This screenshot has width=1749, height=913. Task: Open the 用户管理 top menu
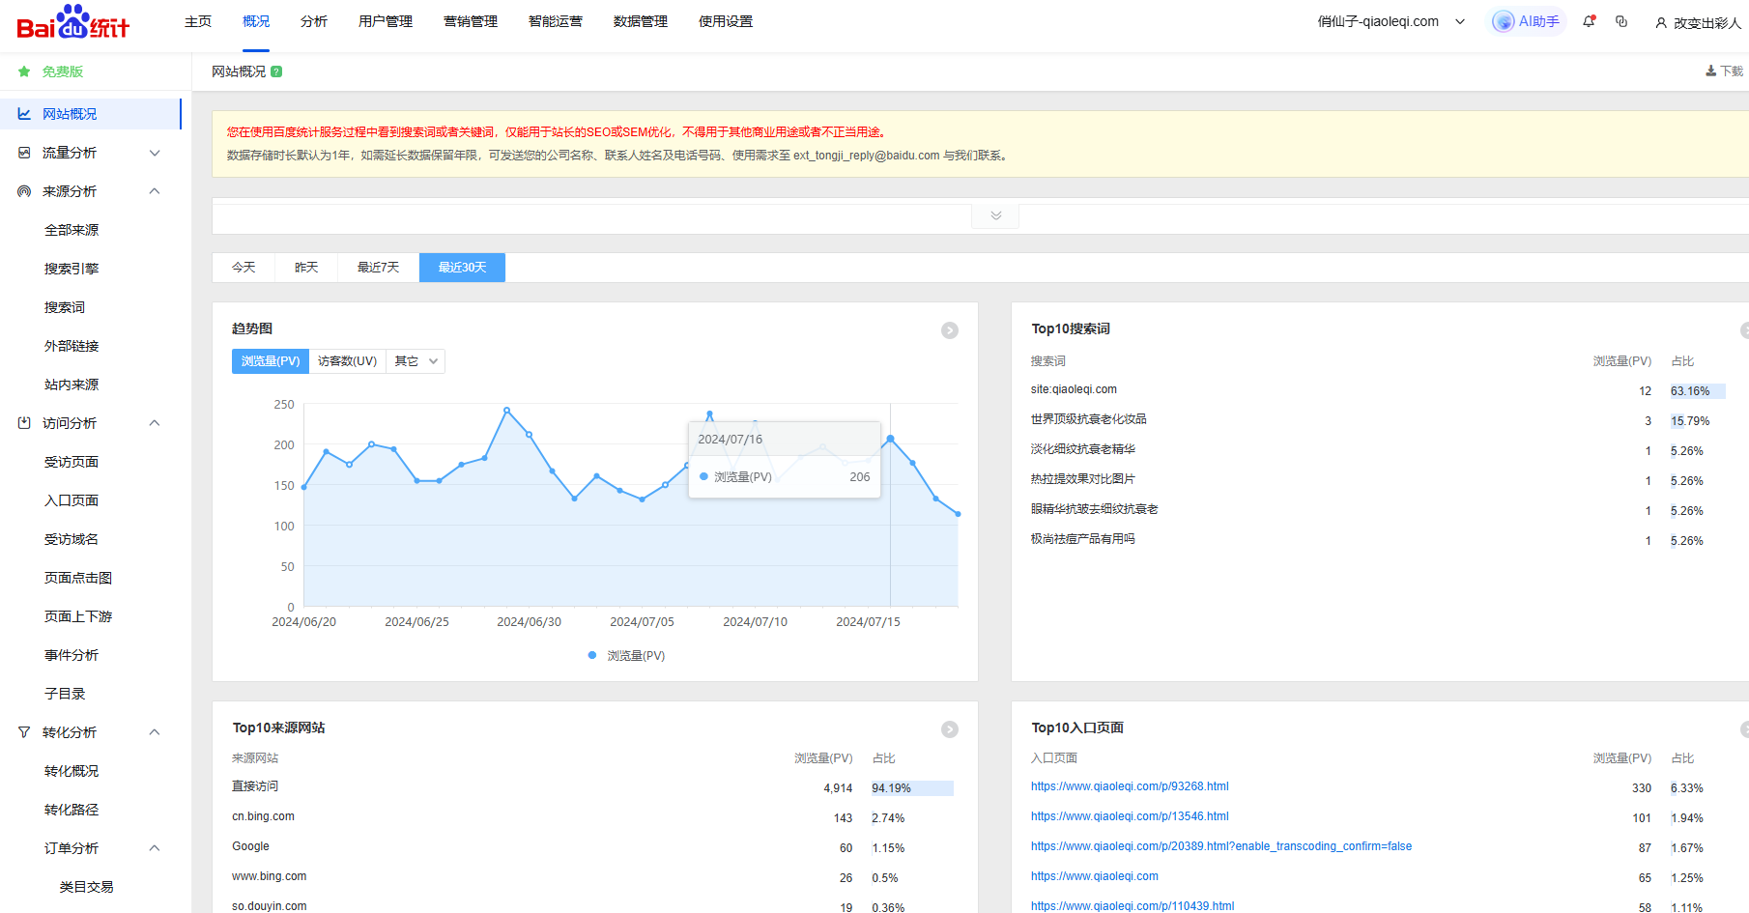pyautogui.click(x=386, y=21)
